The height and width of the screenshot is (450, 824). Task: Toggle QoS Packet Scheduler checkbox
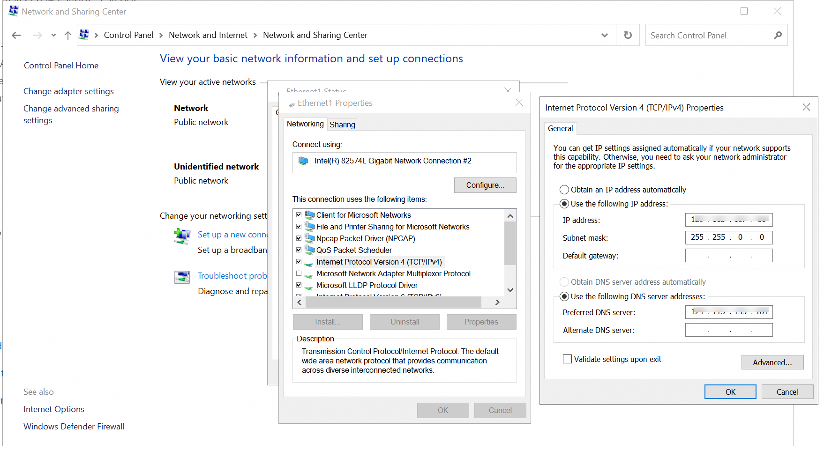point(299,250)
